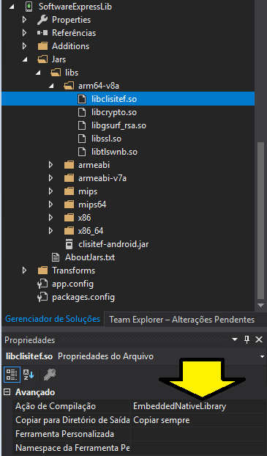Click the x86 folder icon

click(x=69, y=218)
